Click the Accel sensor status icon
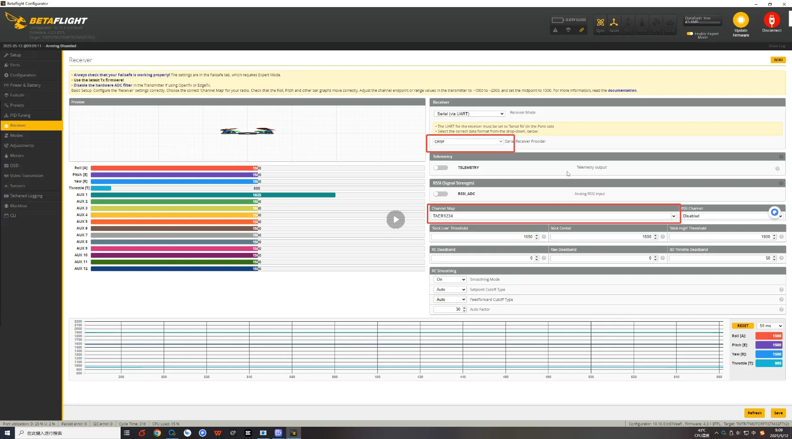 point(614,24)
